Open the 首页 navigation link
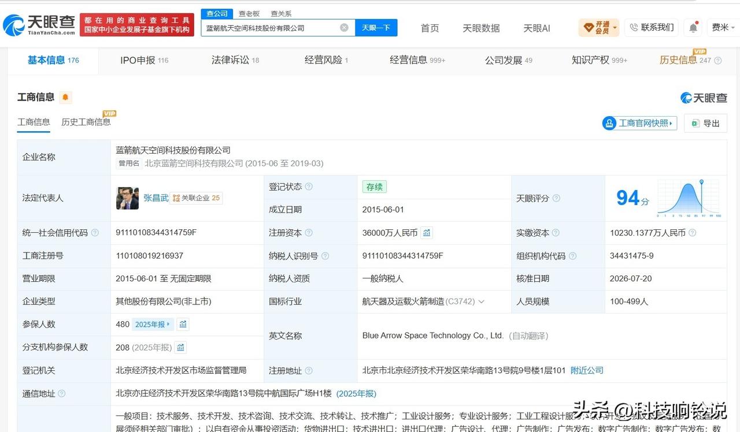The image size is (740, 432). pos(430,28)
